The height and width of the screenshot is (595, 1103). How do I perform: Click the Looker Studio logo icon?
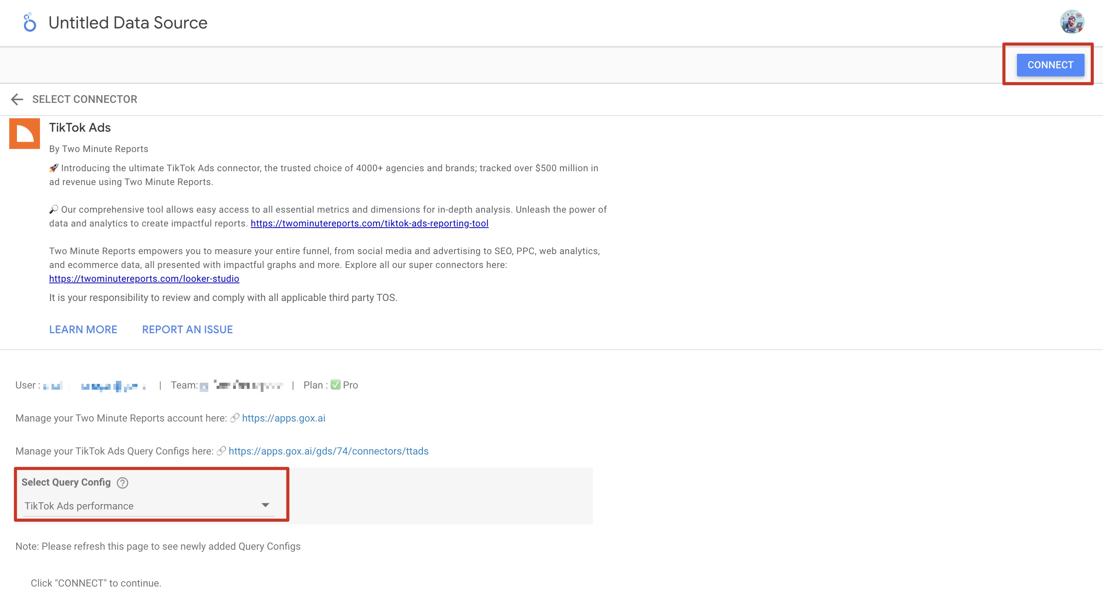(x=30, y=22)
